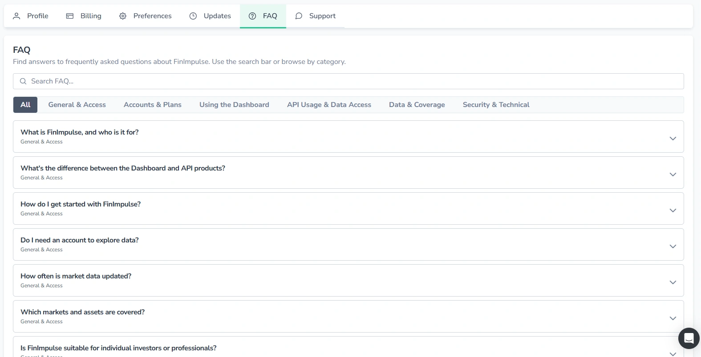The image size is (701, 357).
Task: Click 'What is FinImpulse, and who is it for?'
Action: tap(80, 132)
